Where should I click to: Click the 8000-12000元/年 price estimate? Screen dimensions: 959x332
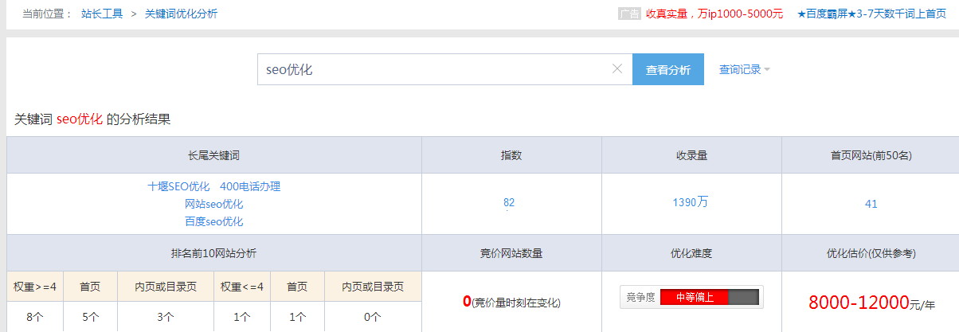click(x=870, y=303)
